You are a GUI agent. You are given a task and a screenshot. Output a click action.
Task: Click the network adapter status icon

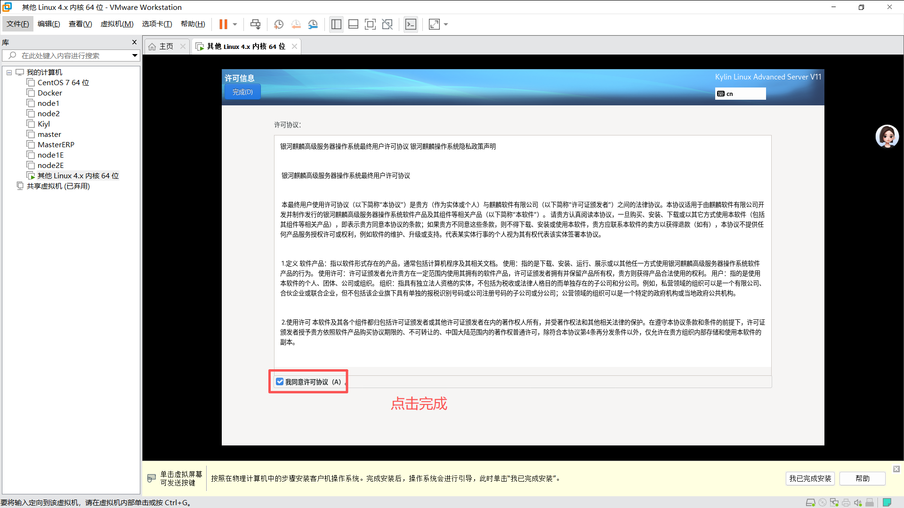[835, 502]
